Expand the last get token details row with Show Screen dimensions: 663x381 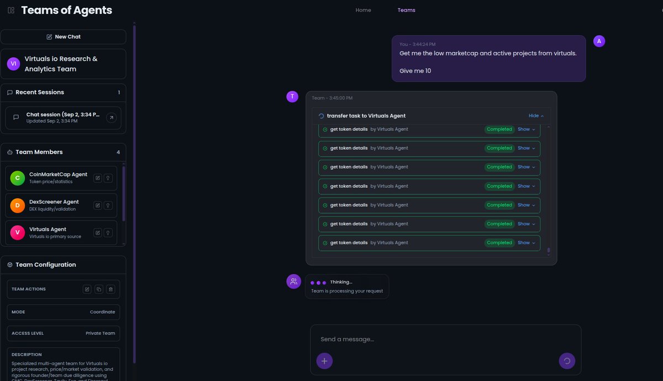click(x=527, y=242)
